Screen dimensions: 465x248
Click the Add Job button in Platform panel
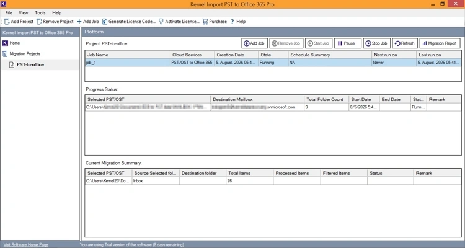click(254, 43)
